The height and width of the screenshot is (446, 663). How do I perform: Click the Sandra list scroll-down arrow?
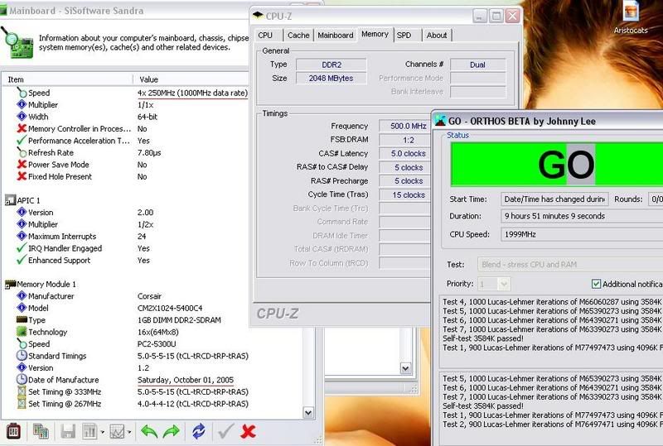(x=308, y=413)
